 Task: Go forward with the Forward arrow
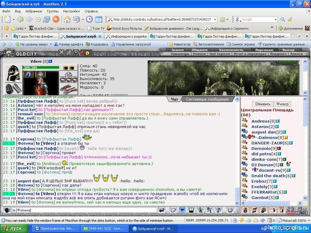tap(30, 20)
